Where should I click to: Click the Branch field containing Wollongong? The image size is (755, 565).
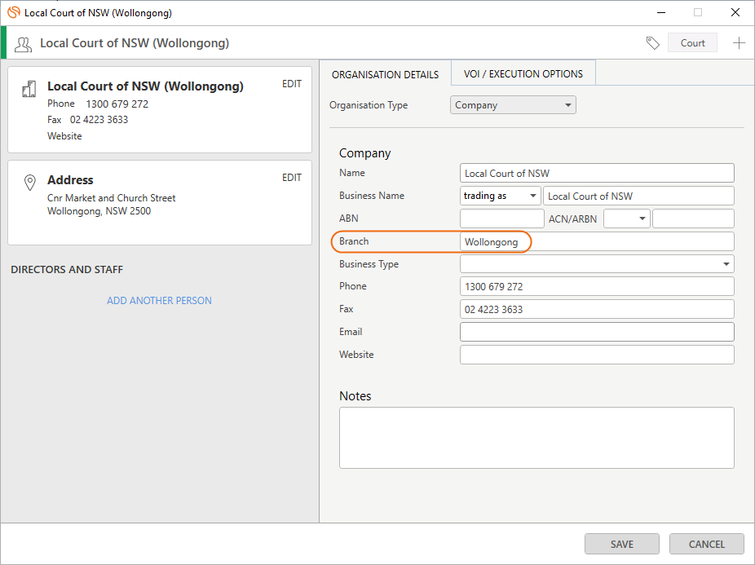click(597, 241)
